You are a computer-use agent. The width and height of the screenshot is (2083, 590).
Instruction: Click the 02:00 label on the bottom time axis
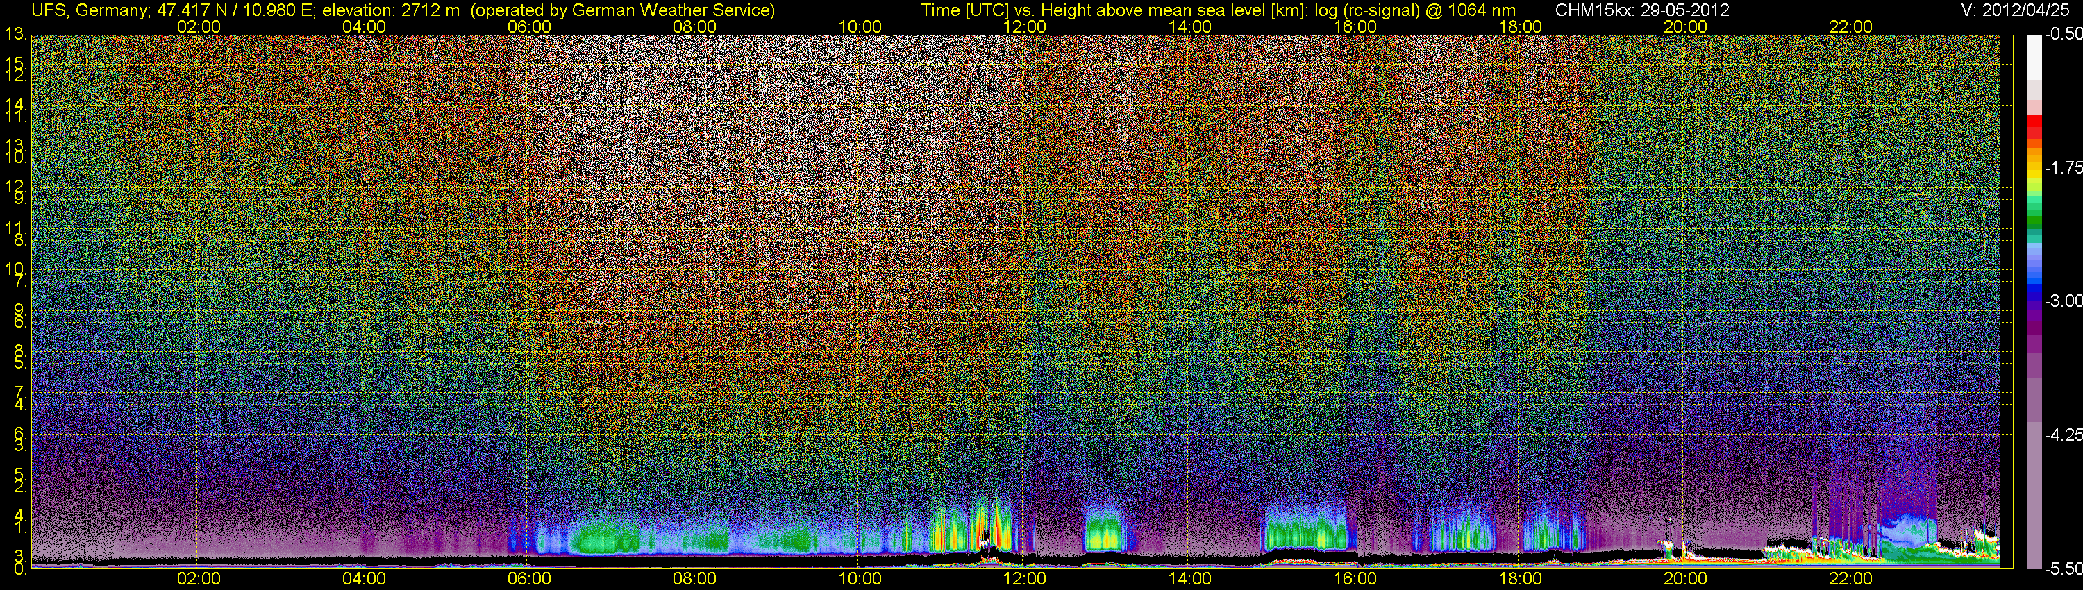(x=199, y=580)
